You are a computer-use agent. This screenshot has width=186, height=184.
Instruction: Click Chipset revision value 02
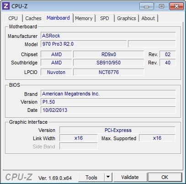pyautogui.click(x=168, y=54)
